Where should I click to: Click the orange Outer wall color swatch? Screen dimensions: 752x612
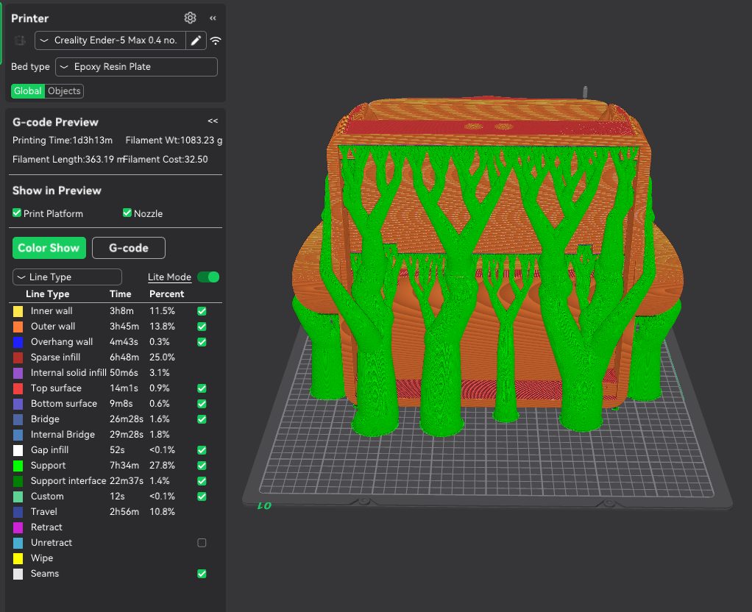coord(18,327)
